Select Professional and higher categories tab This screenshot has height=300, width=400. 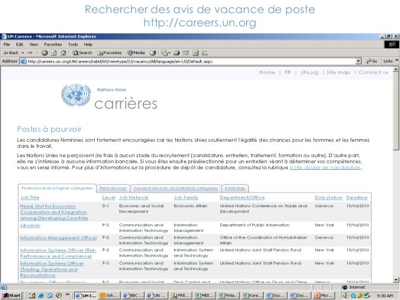[57, 188]
